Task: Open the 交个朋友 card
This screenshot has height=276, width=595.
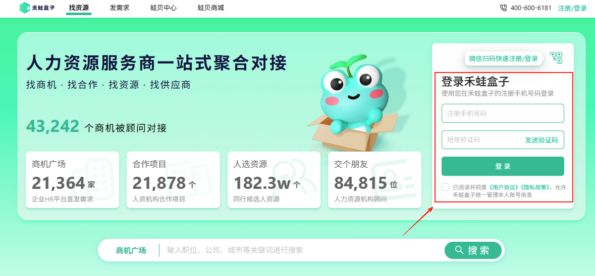Action: point(374,180)
